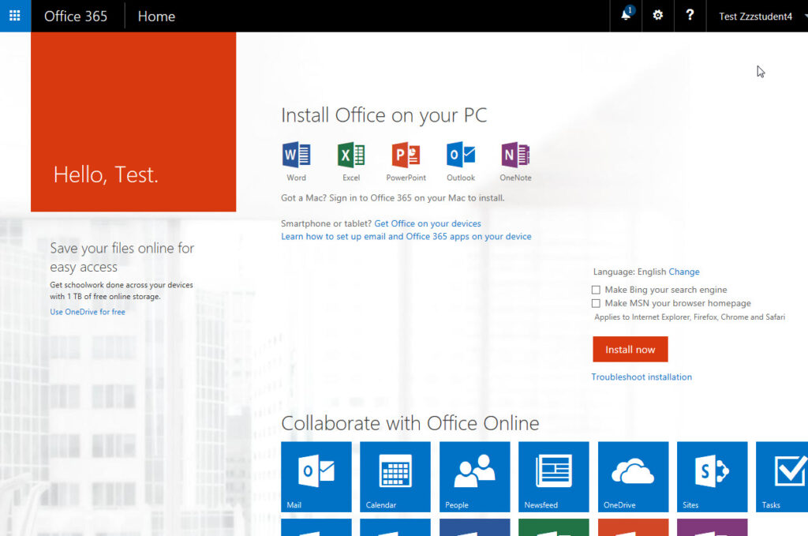This screenshot has height=536, width=808.
Task: Open the Word app icon
Action: (x=296, y=156)
